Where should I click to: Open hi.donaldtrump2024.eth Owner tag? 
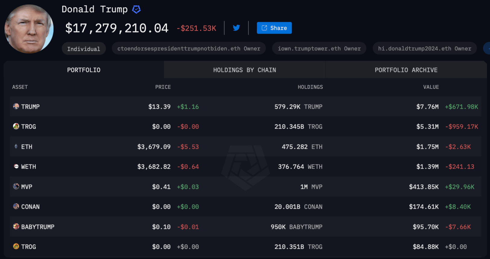tap(425, 48)
